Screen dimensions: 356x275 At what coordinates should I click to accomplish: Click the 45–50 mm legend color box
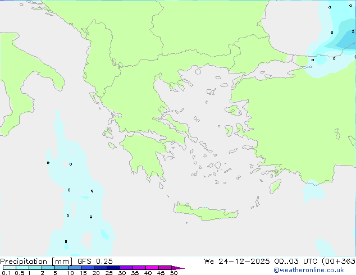point(165,268)
